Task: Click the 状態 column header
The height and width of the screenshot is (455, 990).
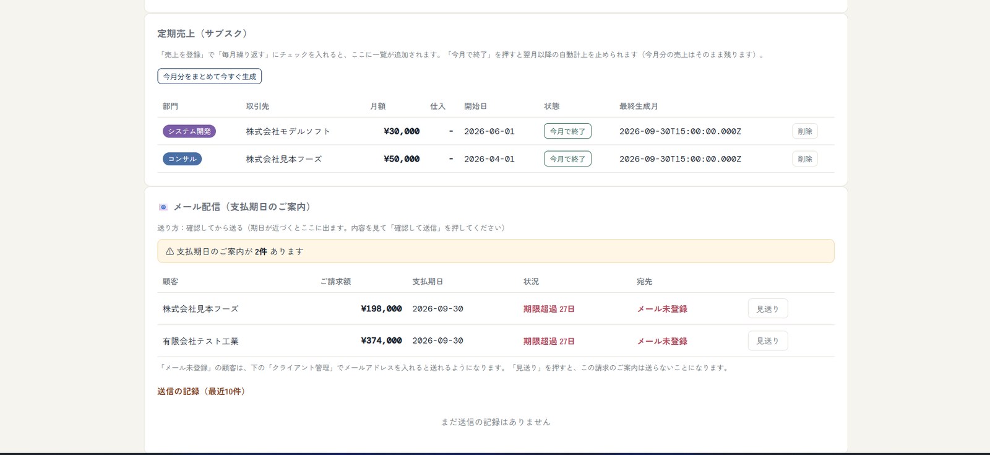Action: coord(552,106)
